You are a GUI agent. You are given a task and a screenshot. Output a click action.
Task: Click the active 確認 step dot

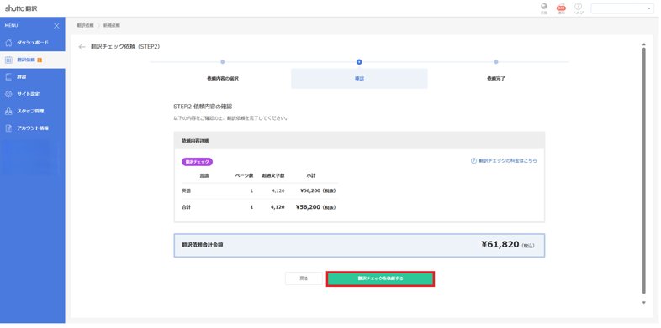359,62
